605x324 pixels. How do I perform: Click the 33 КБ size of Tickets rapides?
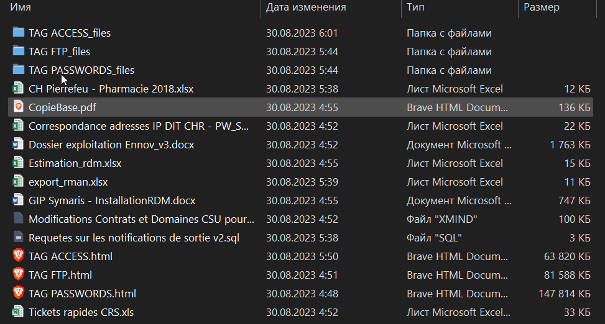tap(577, 312)
